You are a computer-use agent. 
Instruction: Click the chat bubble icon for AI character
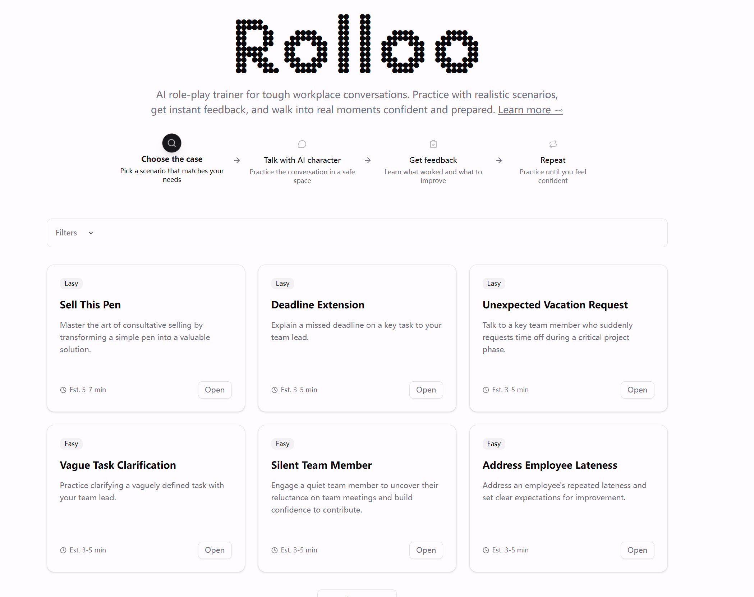click(x=302, y=144)
